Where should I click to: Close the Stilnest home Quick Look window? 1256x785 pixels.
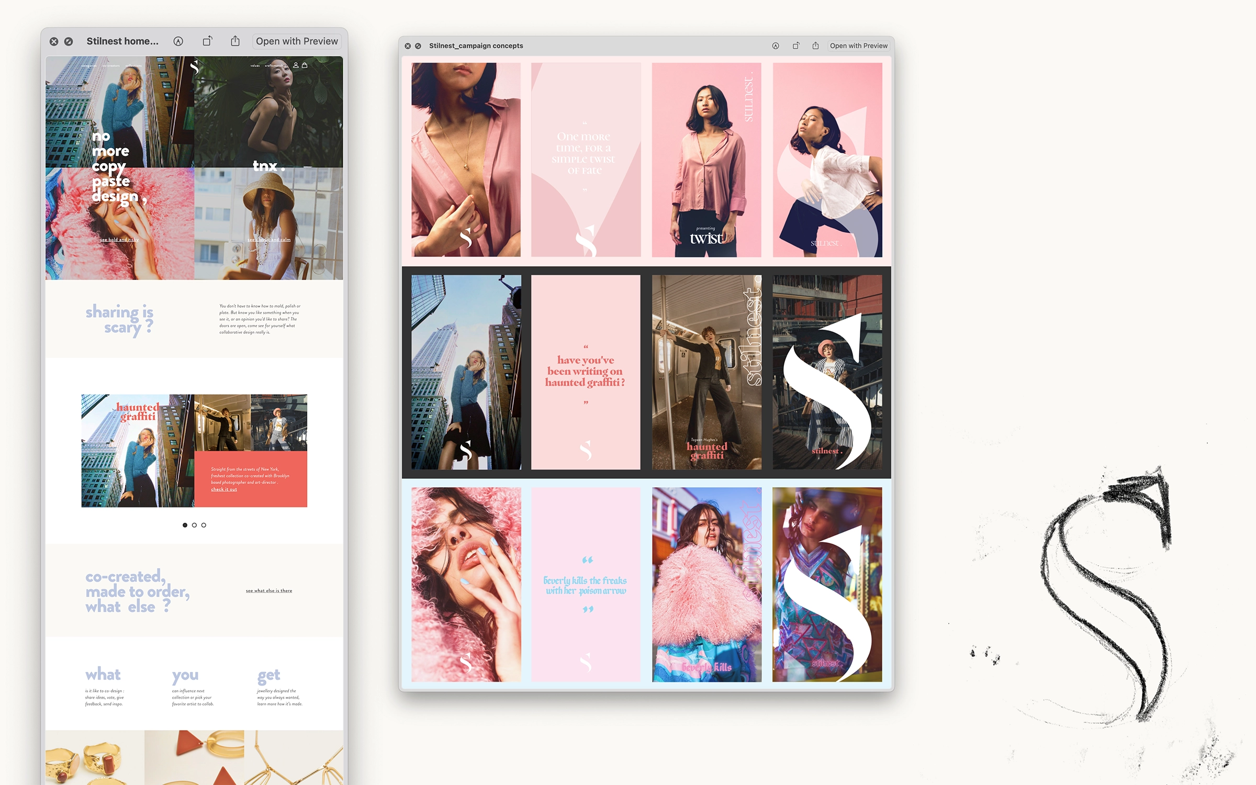(x=54, y=41)
